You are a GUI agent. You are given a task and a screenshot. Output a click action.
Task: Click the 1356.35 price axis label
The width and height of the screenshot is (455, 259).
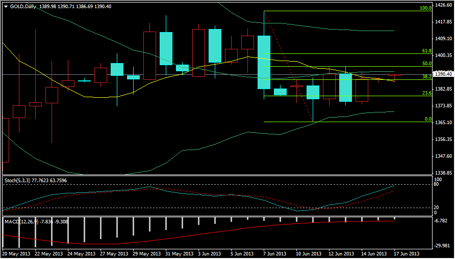[x=443, y=139]
